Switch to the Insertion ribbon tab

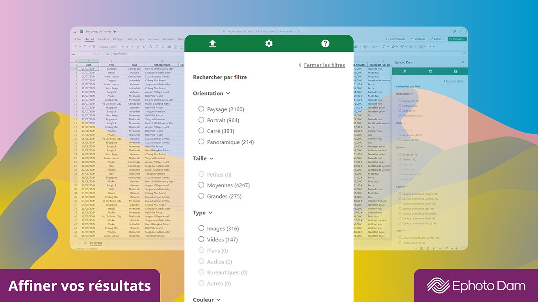coord(104,39)
